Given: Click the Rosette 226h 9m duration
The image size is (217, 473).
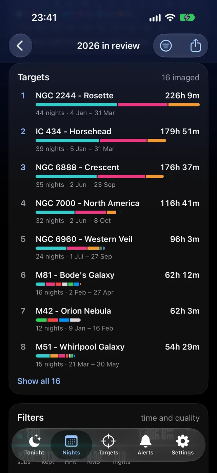Looking at the screenshot, I should (x=182, y=96).
